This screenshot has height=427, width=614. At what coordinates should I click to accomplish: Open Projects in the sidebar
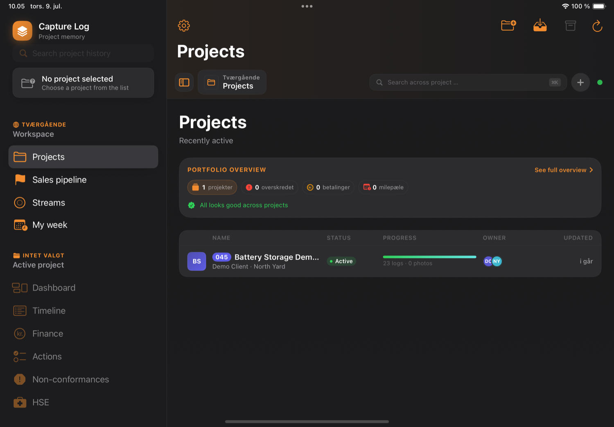pos(83,157)
